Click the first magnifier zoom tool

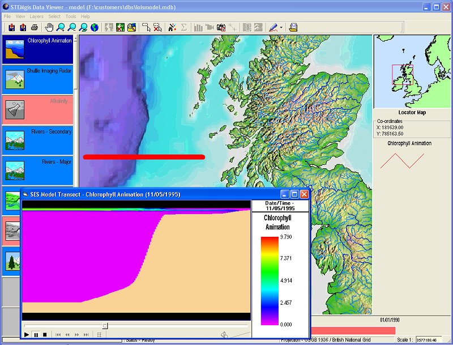(x=61, y=27)
